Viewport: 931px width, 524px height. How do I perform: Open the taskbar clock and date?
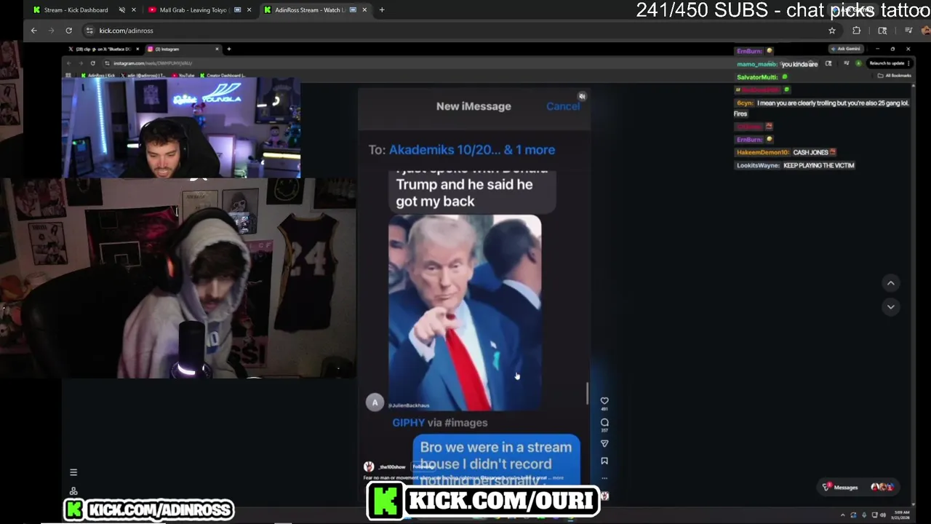coord(902,515)
